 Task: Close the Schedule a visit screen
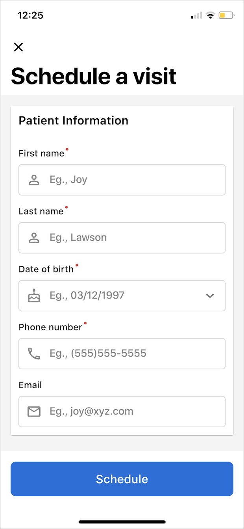(18, 47)
